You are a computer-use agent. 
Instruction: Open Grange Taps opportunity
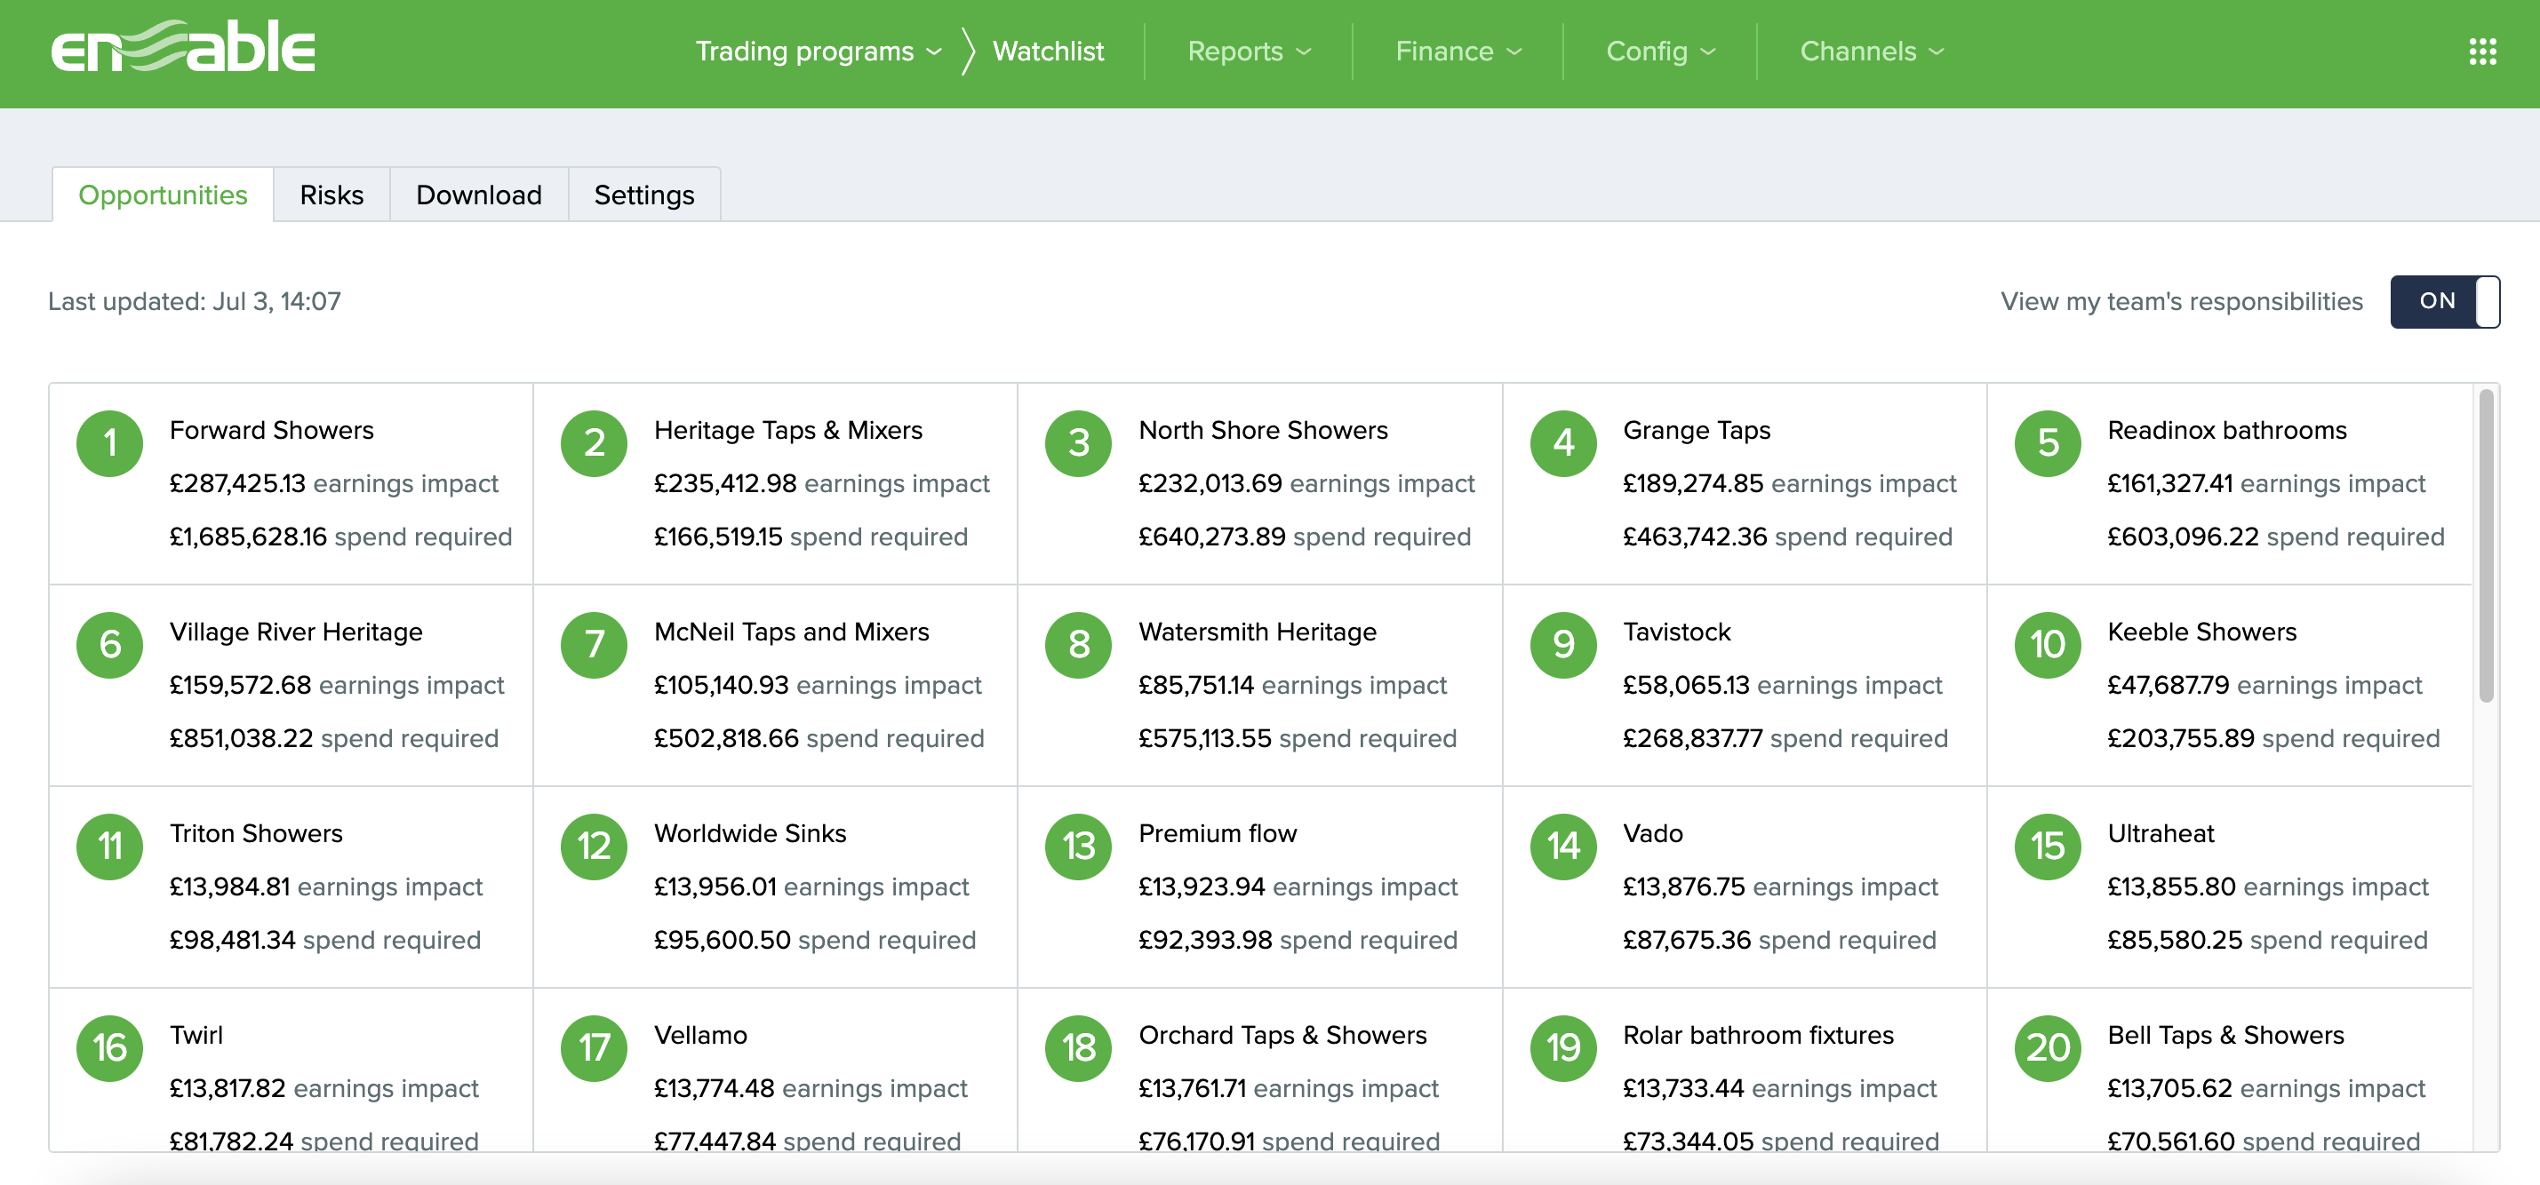(x=1745, y=484)
